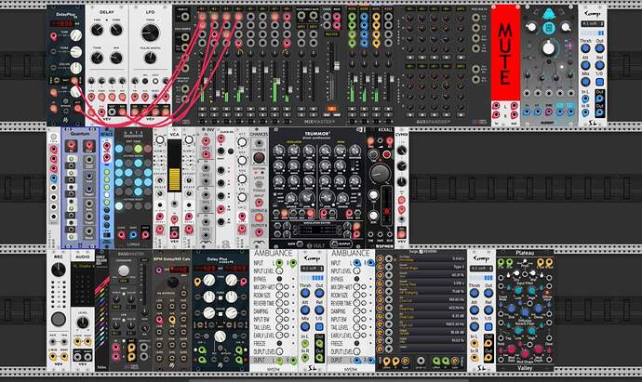Click the CHANCE push button on CHANCES module
Viewport: 642px width, 382px height.
[x=259, y=159]
